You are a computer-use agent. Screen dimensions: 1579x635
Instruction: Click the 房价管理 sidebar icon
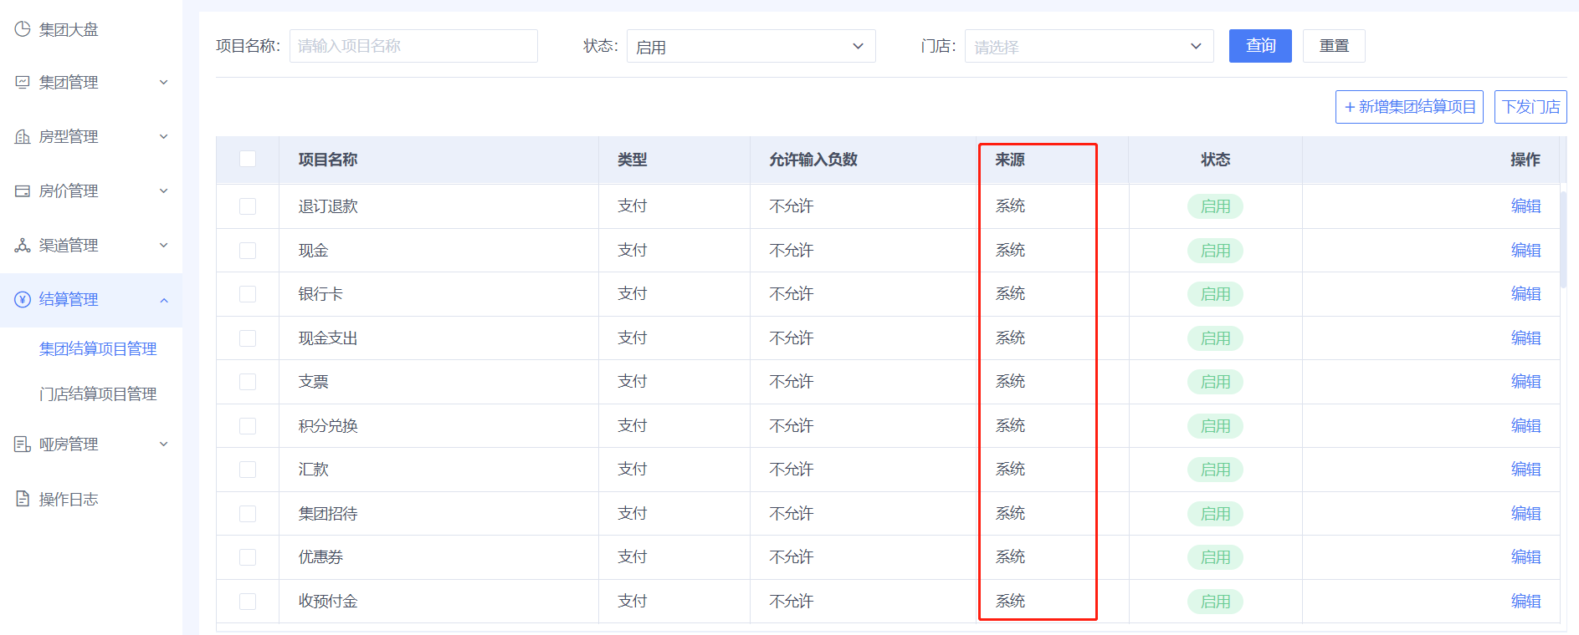coord(23,190)
